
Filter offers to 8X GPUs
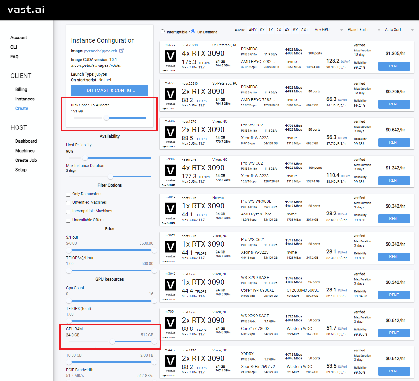click(x=295, y=30)
